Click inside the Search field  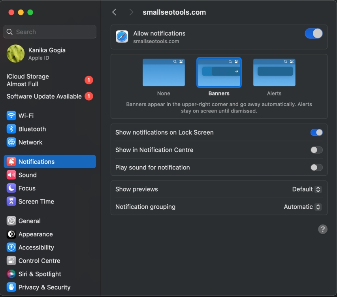point(49,31)
